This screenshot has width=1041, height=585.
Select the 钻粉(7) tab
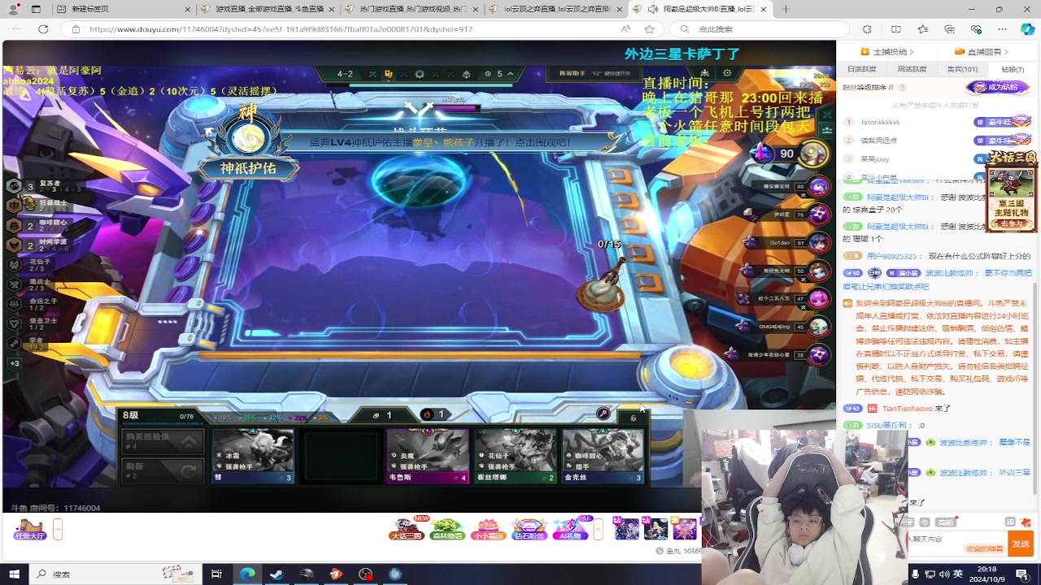click(x=1013, y=70)
